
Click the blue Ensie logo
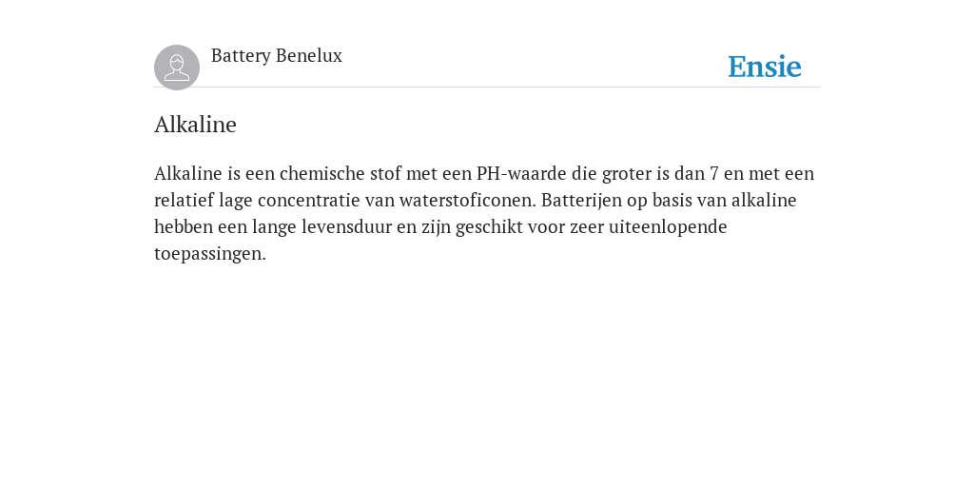coord(764,67)
